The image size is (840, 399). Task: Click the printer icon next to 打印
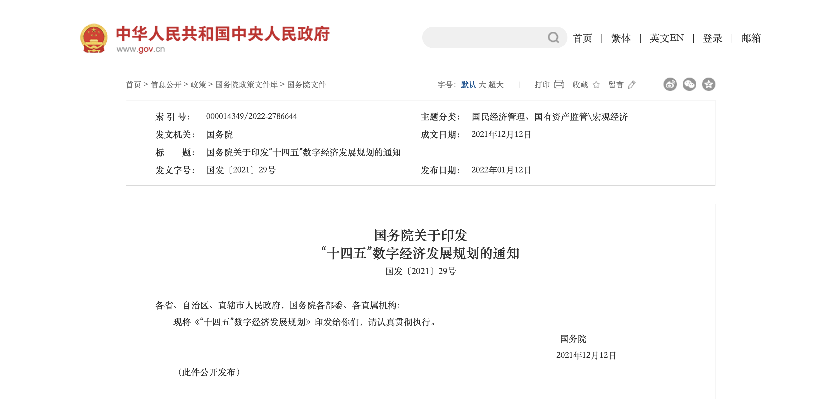559,85
